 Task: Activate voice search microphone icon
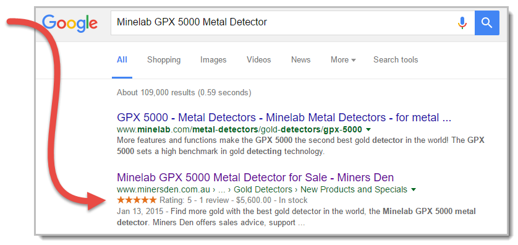click(462, 23)
